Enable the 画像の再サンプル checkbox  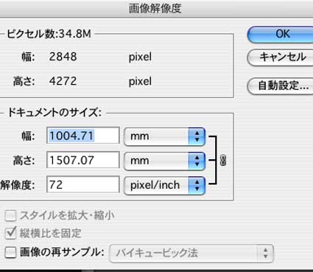tap(10, 252)
